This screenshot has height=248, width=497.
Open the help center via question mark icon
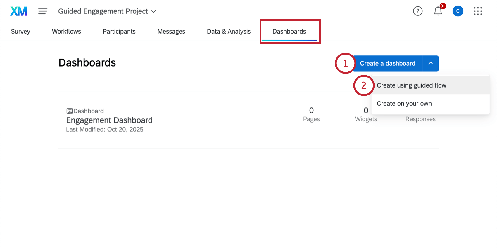point(418,11)
